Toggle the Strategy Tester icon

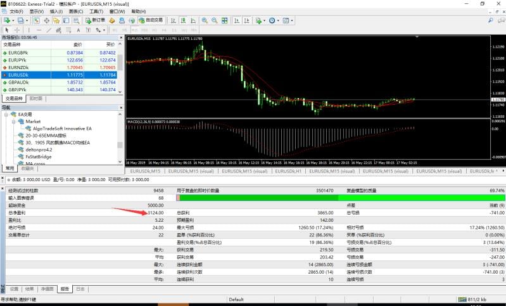coord(76,20)
